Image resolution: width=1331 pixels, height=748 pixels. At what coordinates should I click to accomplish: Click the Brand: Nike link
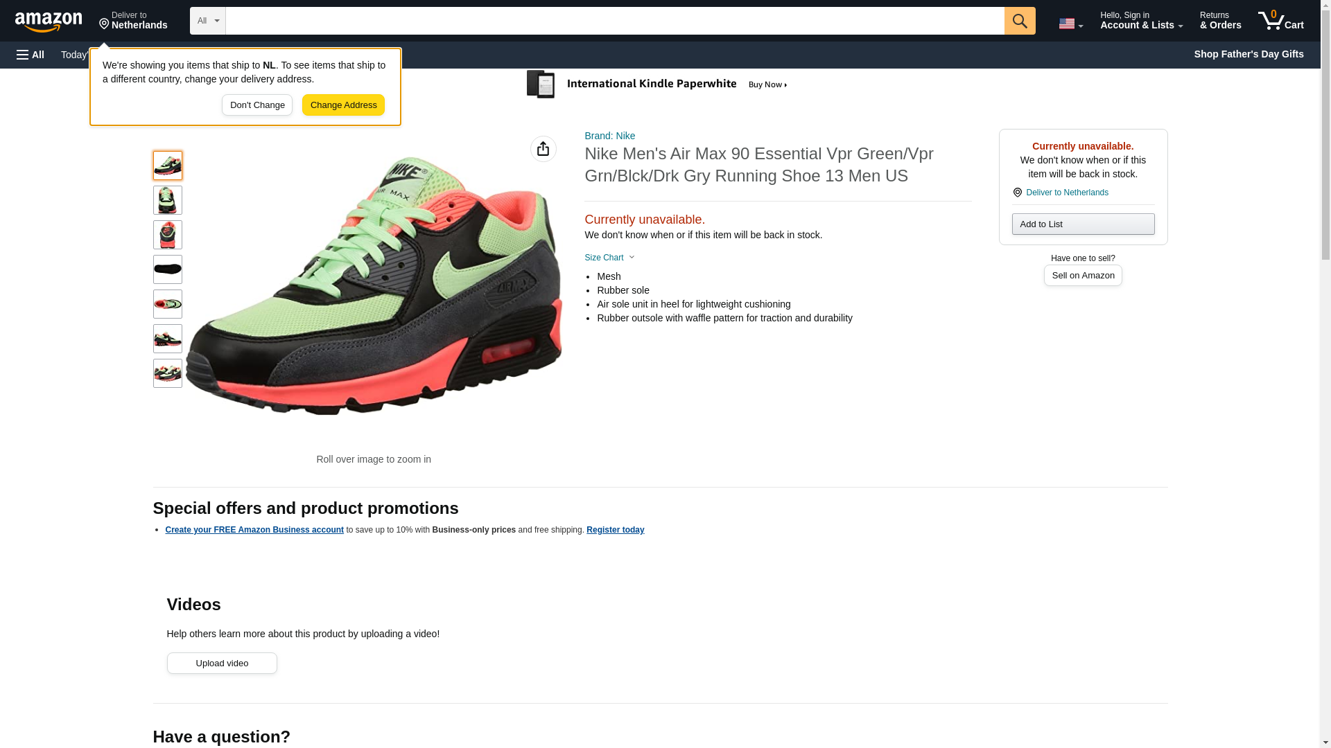click(609, 136)
